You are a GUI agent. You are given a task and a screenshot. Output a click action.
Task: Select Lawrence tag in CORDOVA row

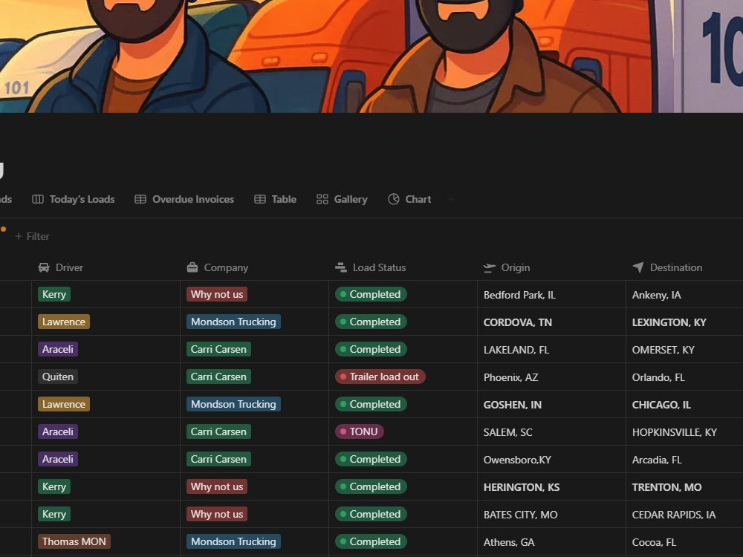[63, 322]
